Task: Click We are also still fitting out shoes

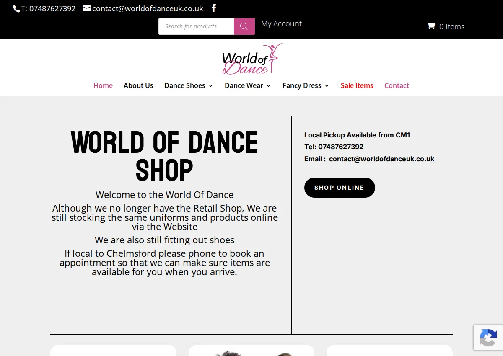Action: click(x=164, y=240)
